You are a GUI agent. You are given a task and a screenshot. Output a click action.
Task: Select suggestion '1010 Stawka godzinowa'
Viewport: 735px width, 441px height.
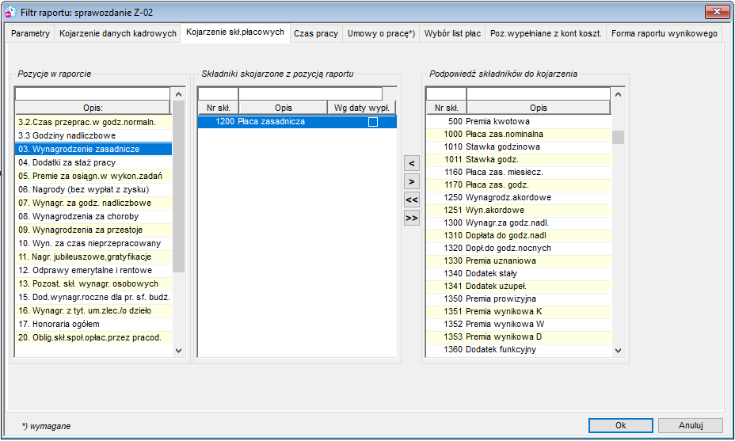coord(519,146)
